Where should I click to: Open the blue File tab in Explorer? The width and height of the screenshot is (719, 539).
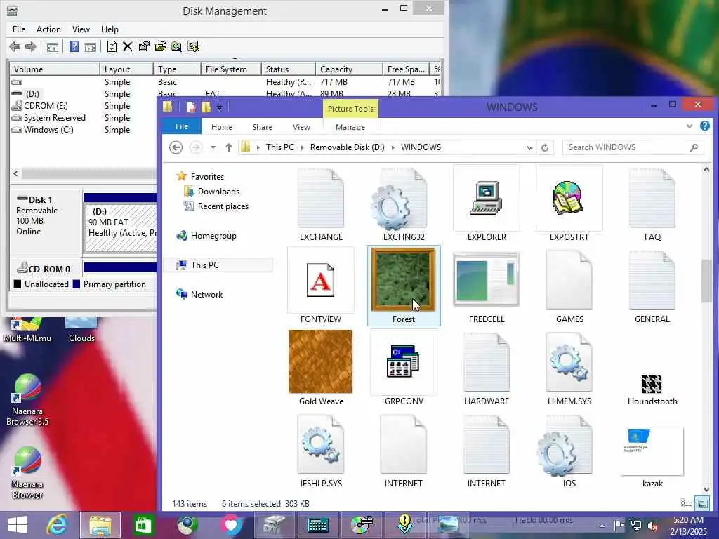(x=182, y=126)
